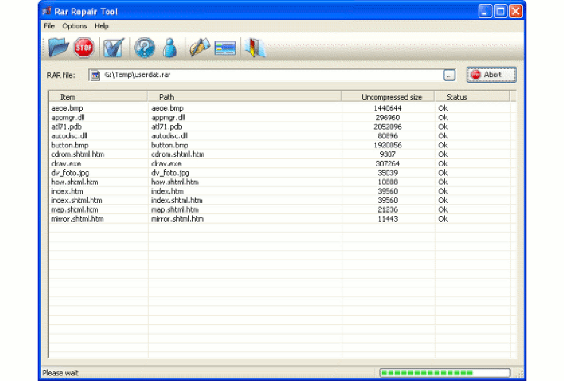Select item autodisc.dll in list
Viewport: 564px width, 381px height.
[x=69, y=136]
